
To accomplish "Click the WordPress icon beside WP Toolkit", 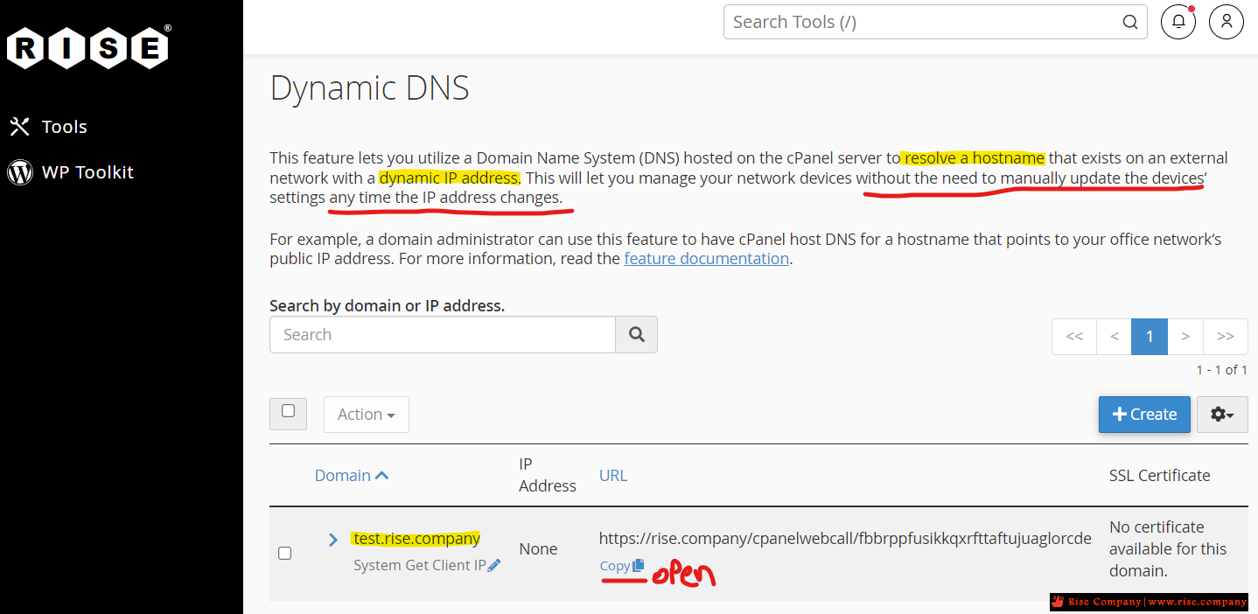I will coord(19,172).
